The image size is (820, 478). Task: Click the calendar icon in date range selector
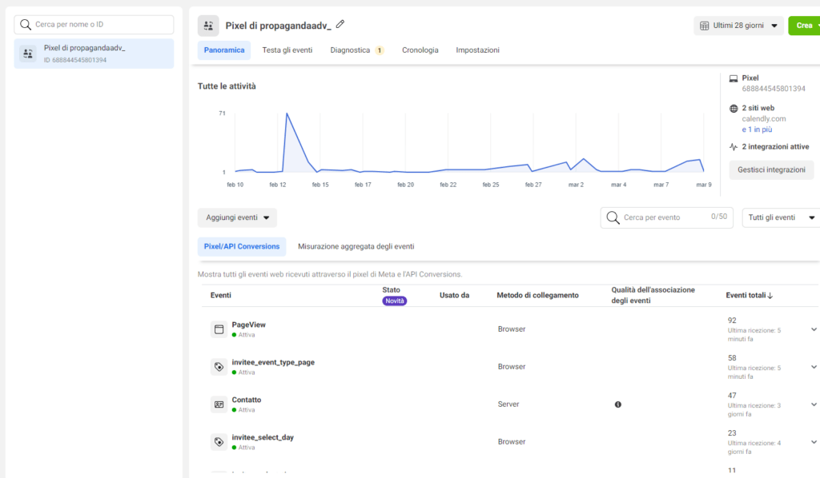[705, 26]
